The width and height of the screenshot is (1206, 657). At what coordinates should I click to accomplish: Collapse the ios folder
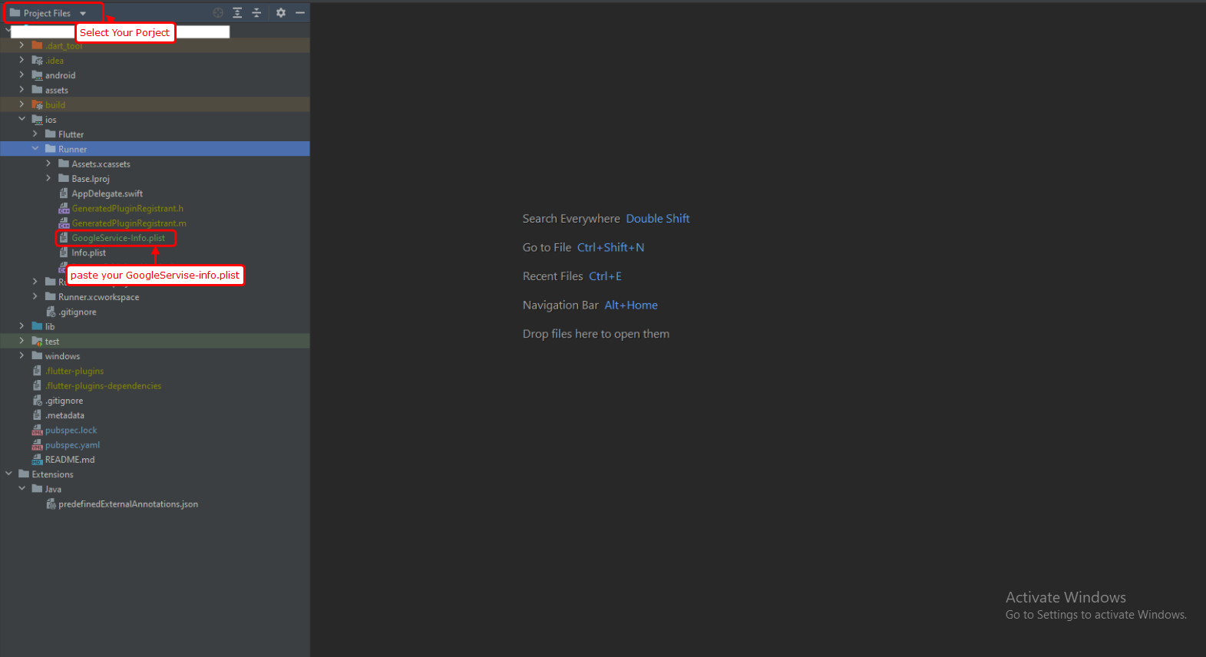[22, 120]
